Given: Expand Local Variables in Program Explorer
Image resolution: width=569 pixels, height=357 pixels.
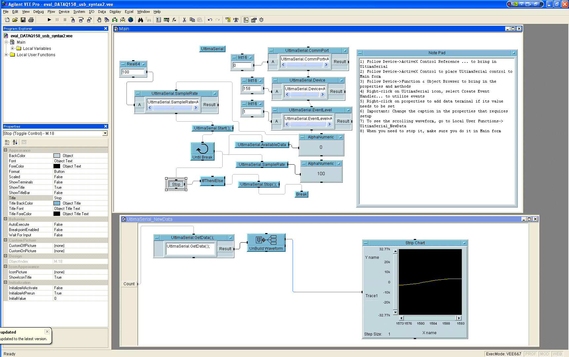Looking at the screenshot, I should point(12,48).
